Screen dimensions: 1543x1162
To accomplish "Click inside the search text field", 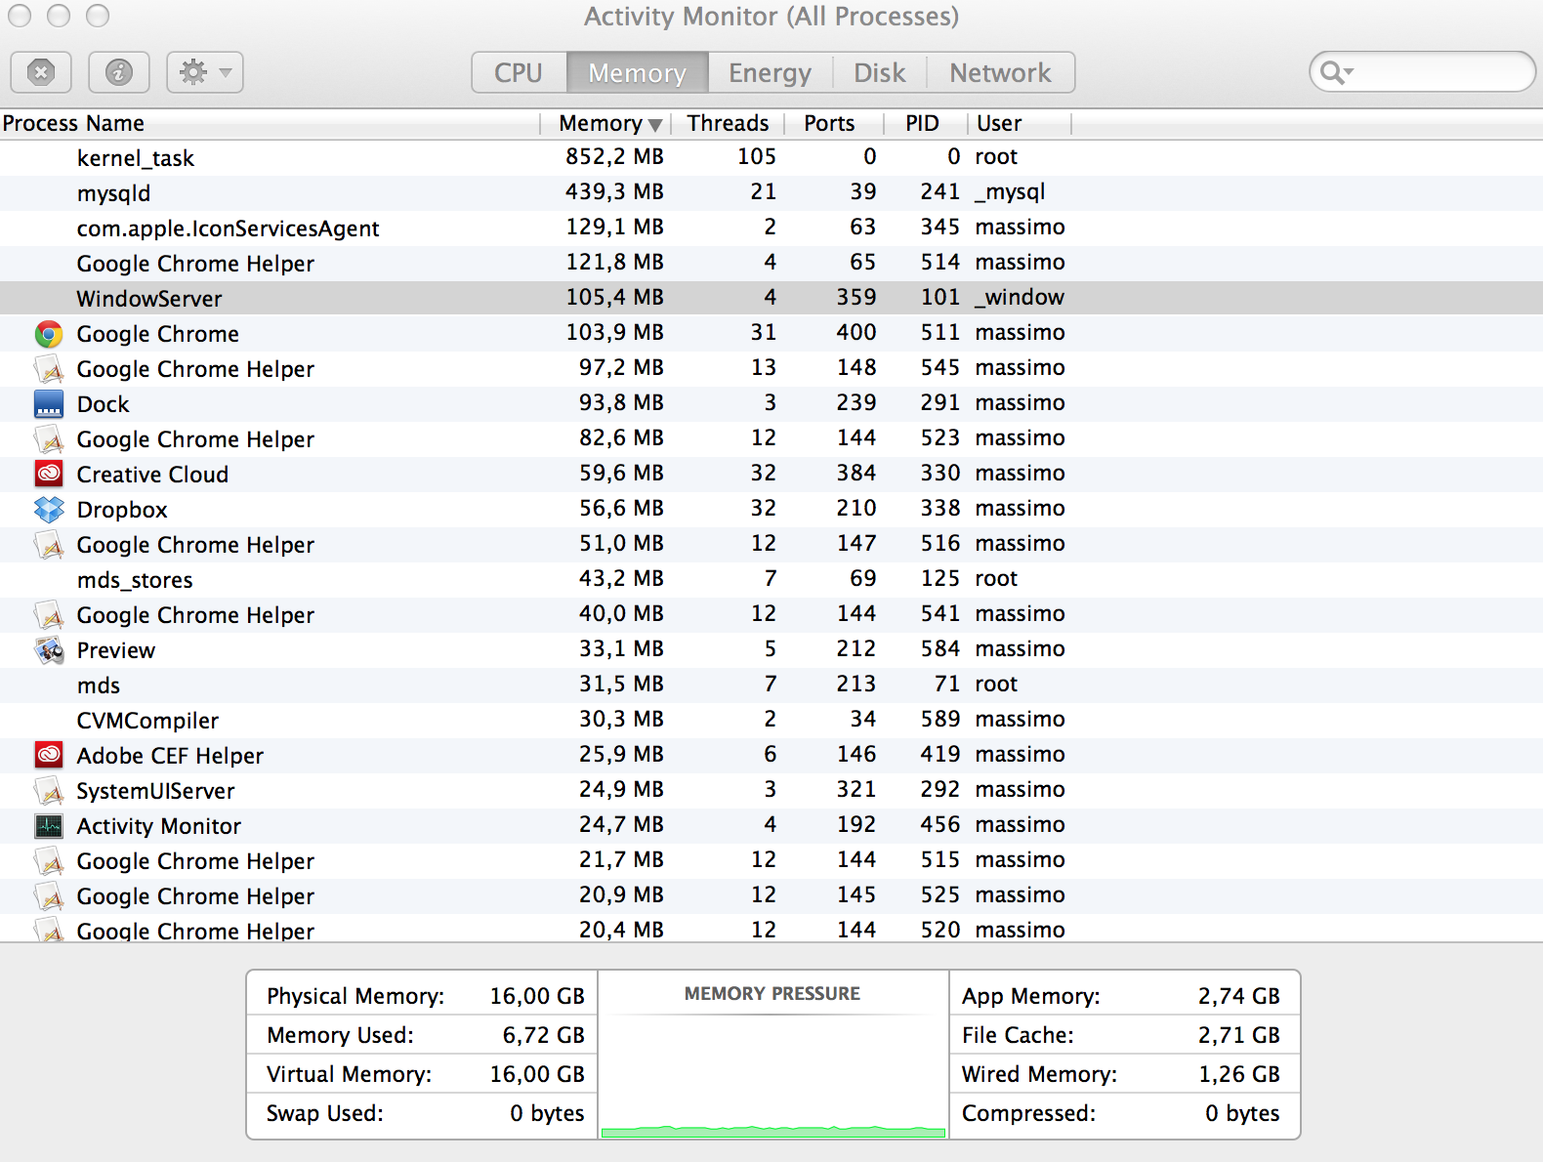I will tap(1440, 72).
